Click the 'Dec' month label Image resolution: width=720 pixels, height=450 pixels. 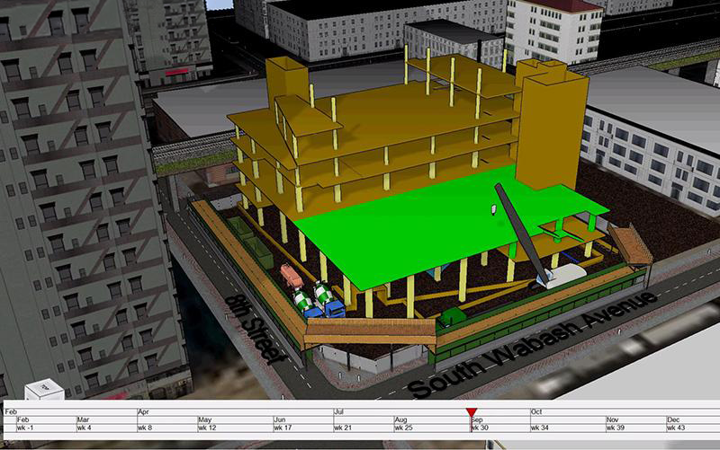(x=673, y=419)
